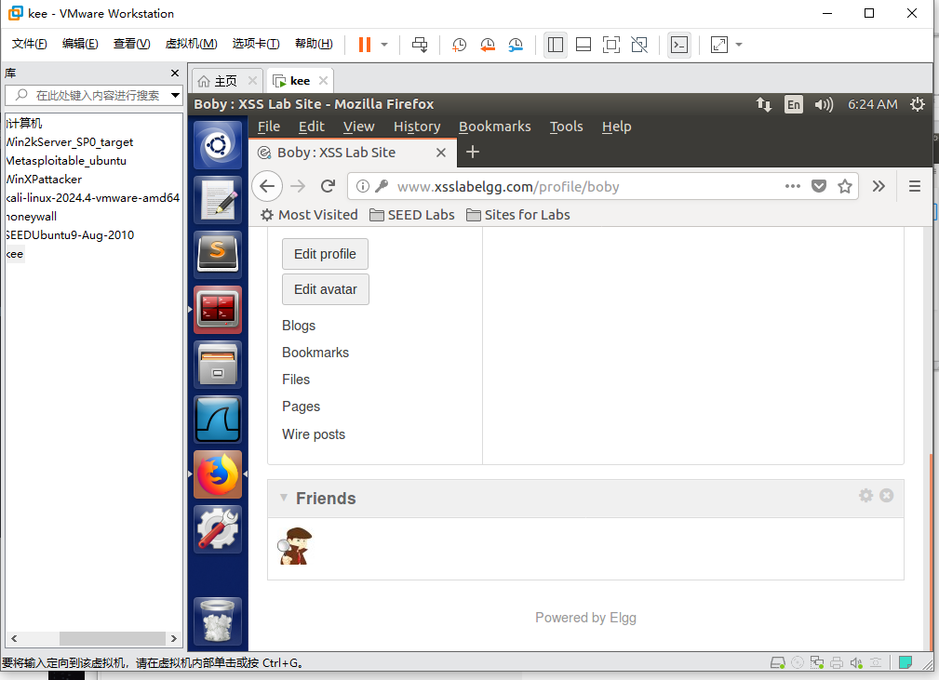Collapse the Friends widget triangle

(284, 498)
